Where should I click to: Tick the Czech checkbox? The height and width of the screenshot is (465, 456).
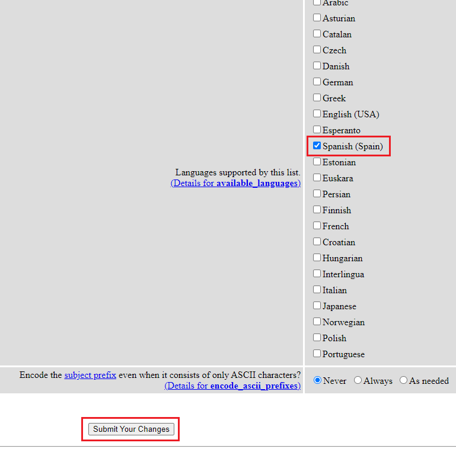[x=317, y=50]
